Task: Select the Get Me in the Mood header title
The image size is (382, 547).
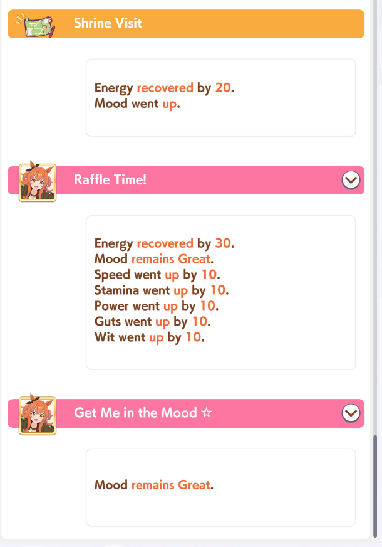Action: pos(143,413)
